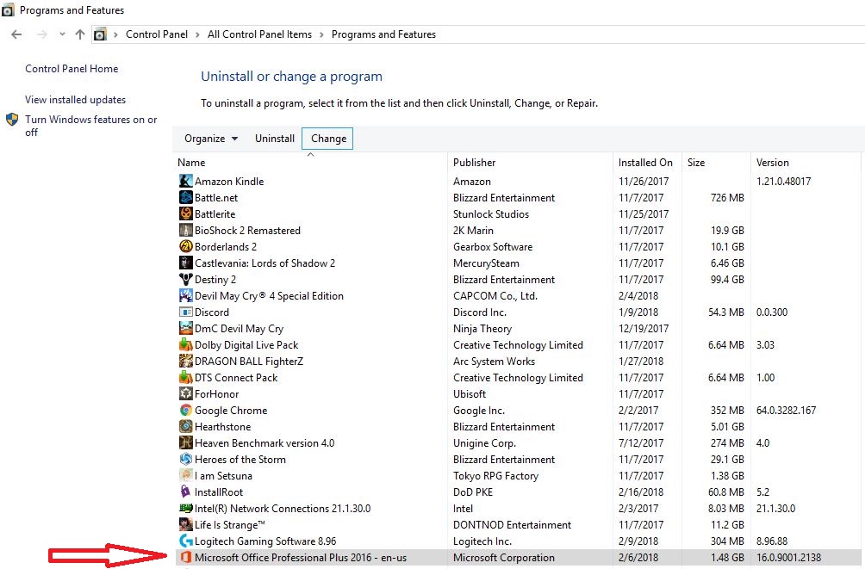Click the DRAGON BALL FighterZ icon
865x569 pixels.
[x=186, y=362]
